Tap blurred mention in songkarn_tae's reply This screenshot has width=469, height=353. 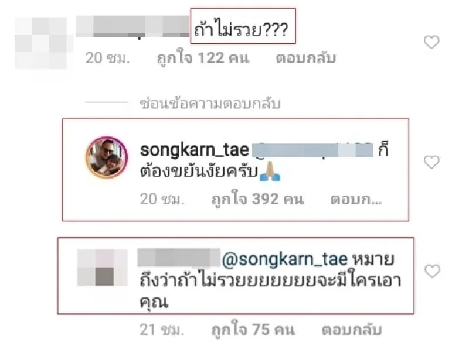[312, 150]
